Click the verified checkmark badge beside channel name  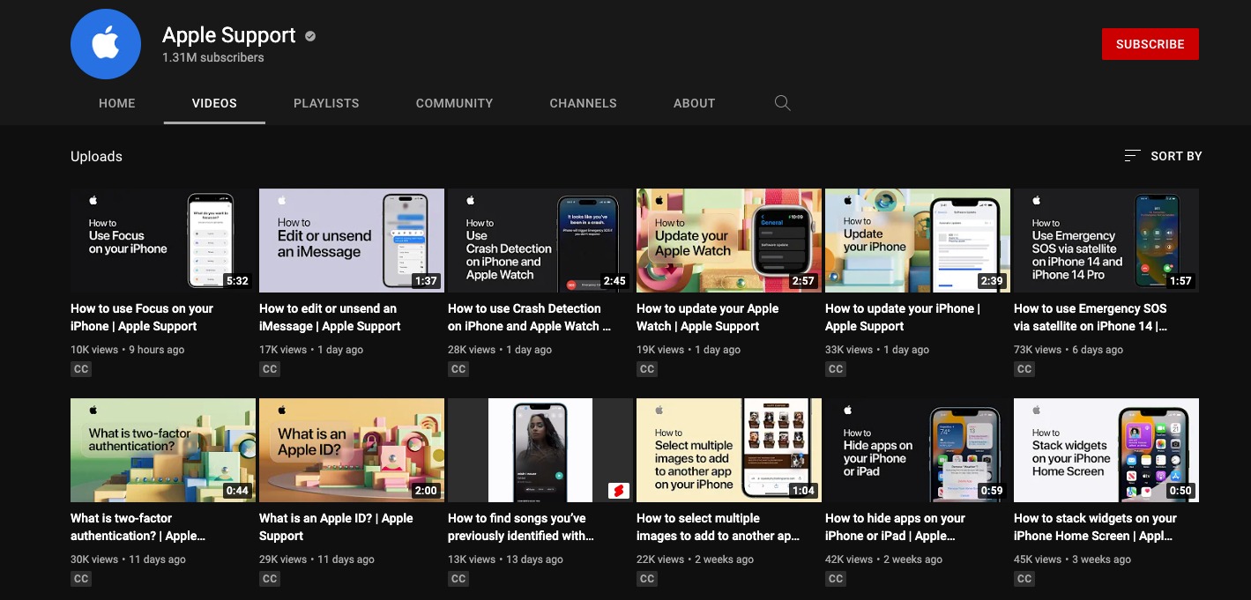pyautogui.click(x=310, y=36)
